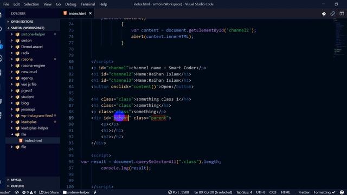
Task: Open the View menu
Action: point(47,4)
